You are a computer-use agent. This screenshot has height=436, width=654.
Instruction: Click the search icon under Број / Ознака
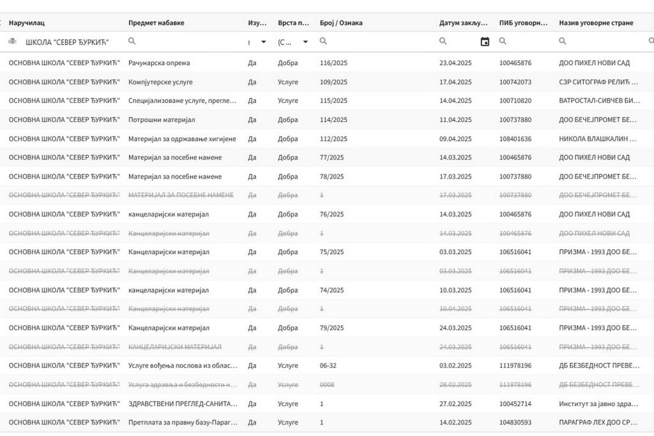[x=323, y=41]
